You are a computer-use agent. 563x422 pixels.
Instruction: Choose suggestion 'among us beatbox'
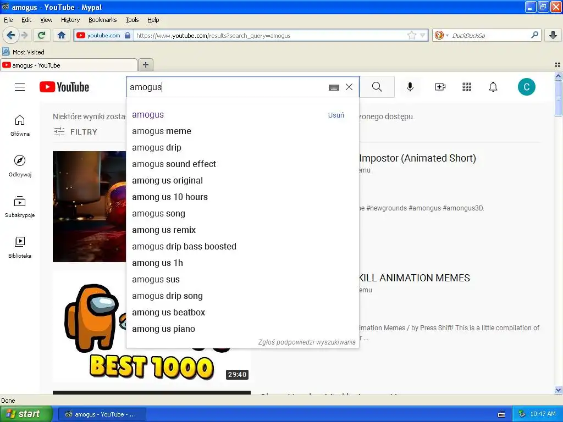pos(242,313)
